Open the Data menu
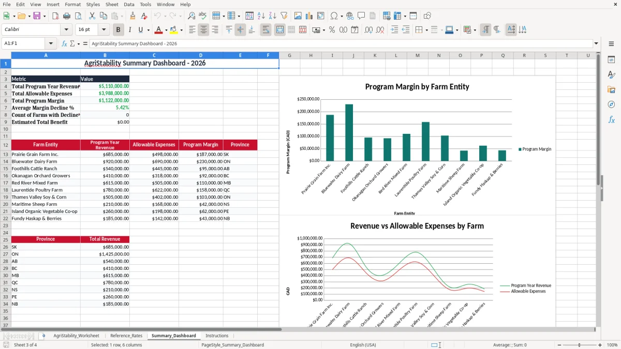The image size is (621, 349). [x=129, y=4]
